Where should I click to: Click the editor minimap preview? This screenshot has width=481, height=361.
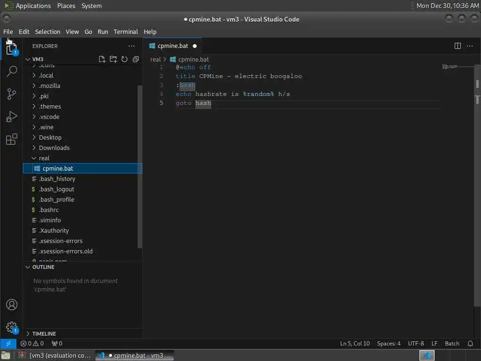click(450, 67)
